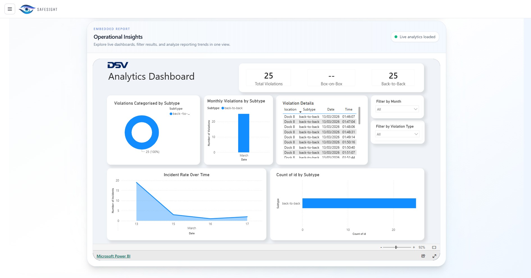Screen dimensions: 531x278
Task: Zoom in with the plus button
Action: point(414,247)
